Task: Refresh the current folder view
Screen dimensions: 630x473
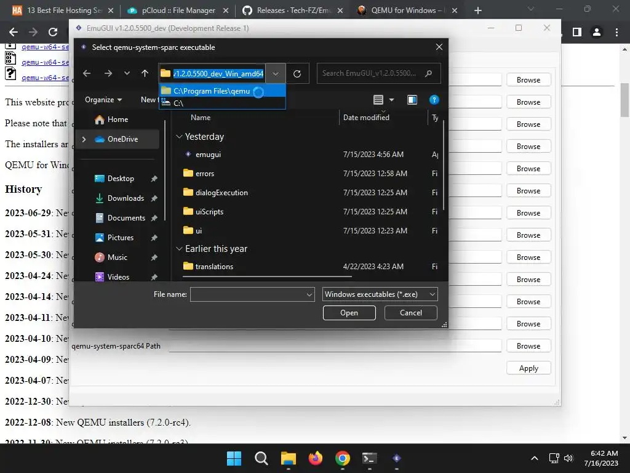Action: tap(297, 74)
